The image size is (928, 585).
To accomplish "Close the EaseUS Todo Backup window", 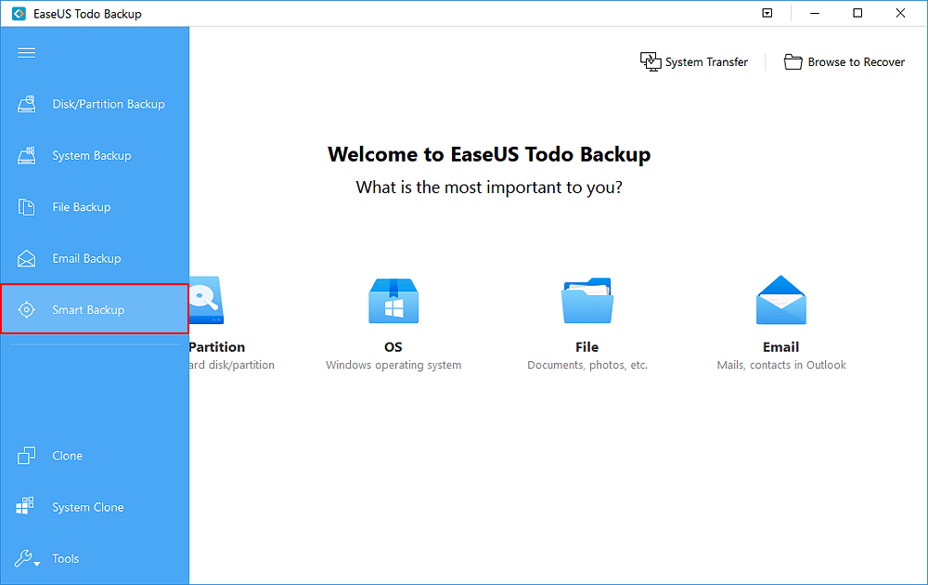I will 900,13.
